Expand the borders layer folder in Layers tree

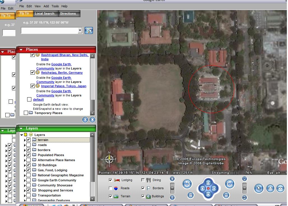point(25,150)
